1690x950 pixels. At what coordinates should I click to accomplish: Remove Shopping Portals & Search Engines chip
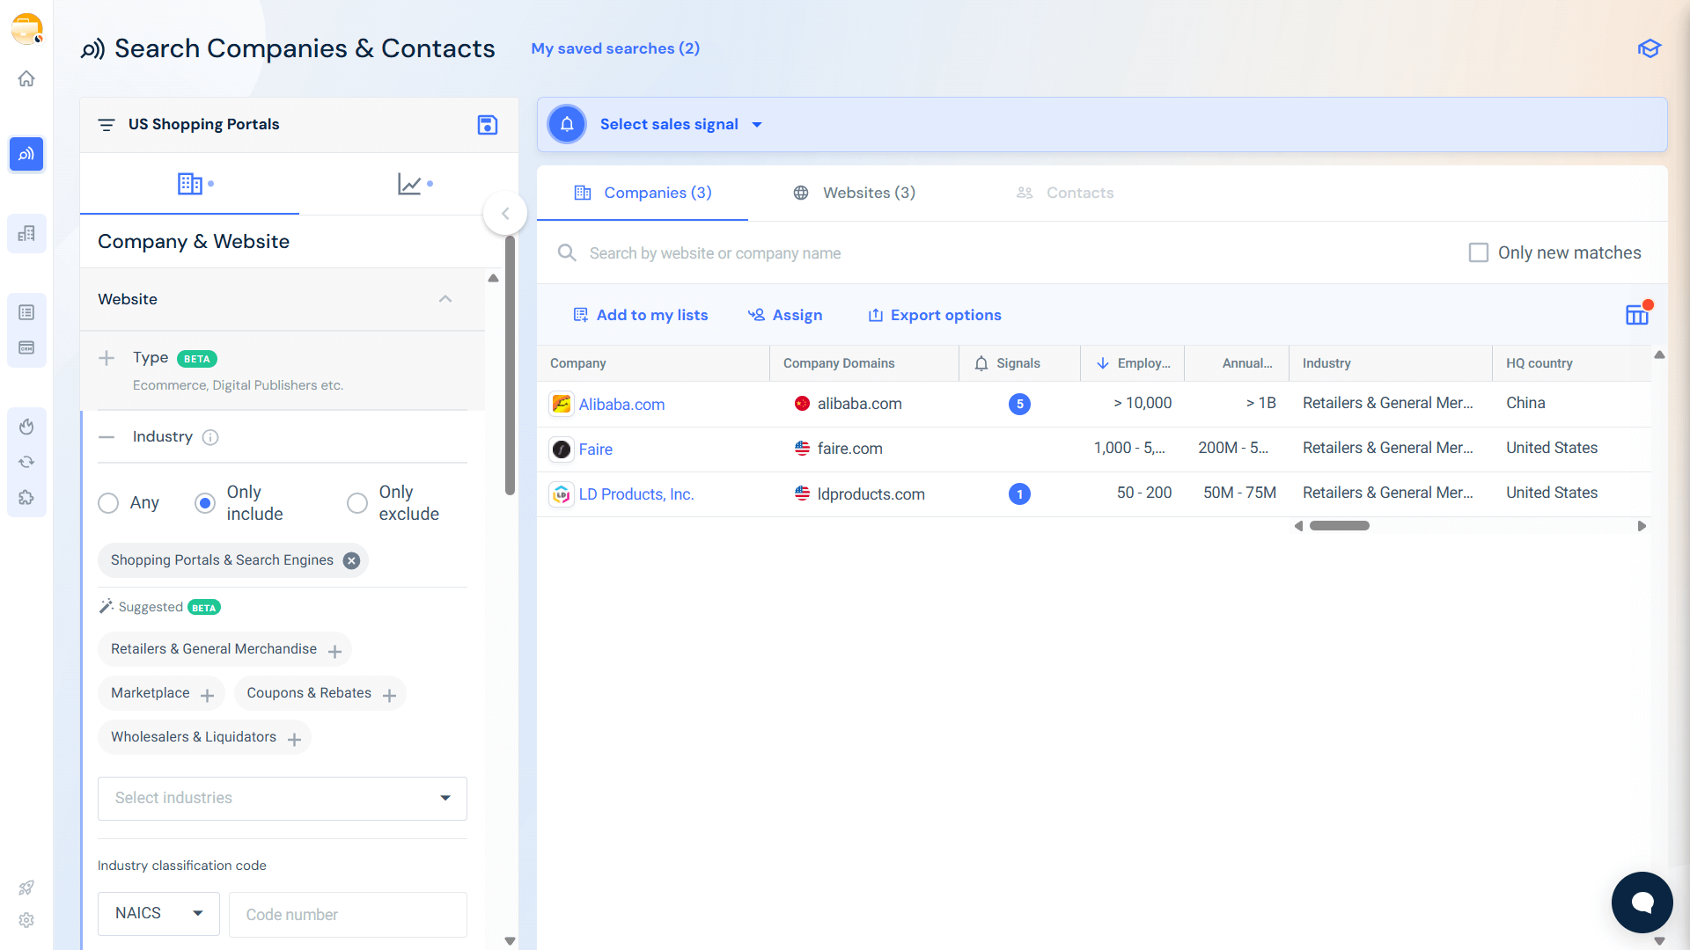351,561
